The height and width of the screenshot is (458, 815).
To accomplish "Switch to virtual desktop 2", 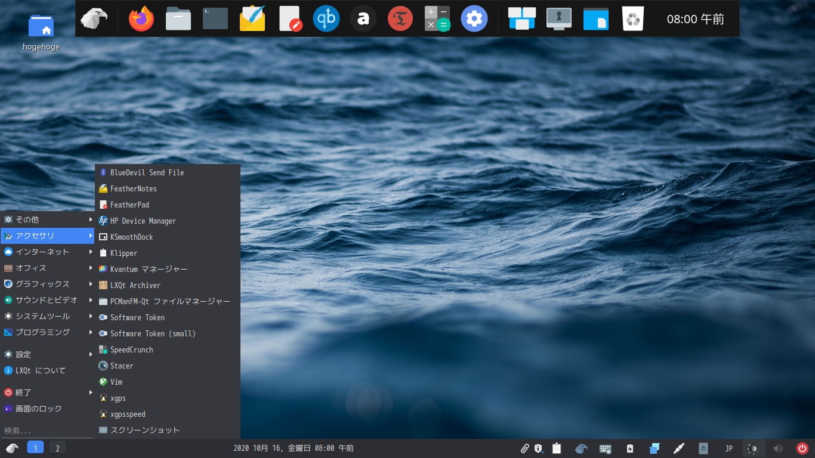I will (x=57, y=448).
